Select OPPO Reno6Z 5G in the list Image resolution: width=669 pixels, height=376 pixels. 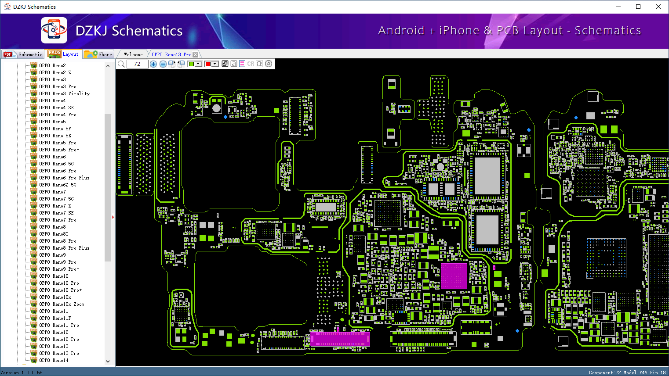click(58, 185)
